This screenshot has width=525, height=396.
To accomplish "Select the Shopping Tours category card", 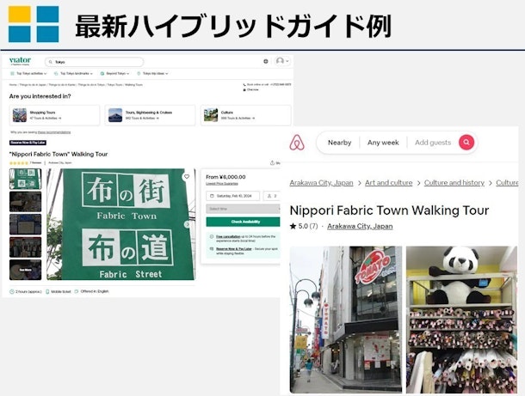I will tap(53, 114).
